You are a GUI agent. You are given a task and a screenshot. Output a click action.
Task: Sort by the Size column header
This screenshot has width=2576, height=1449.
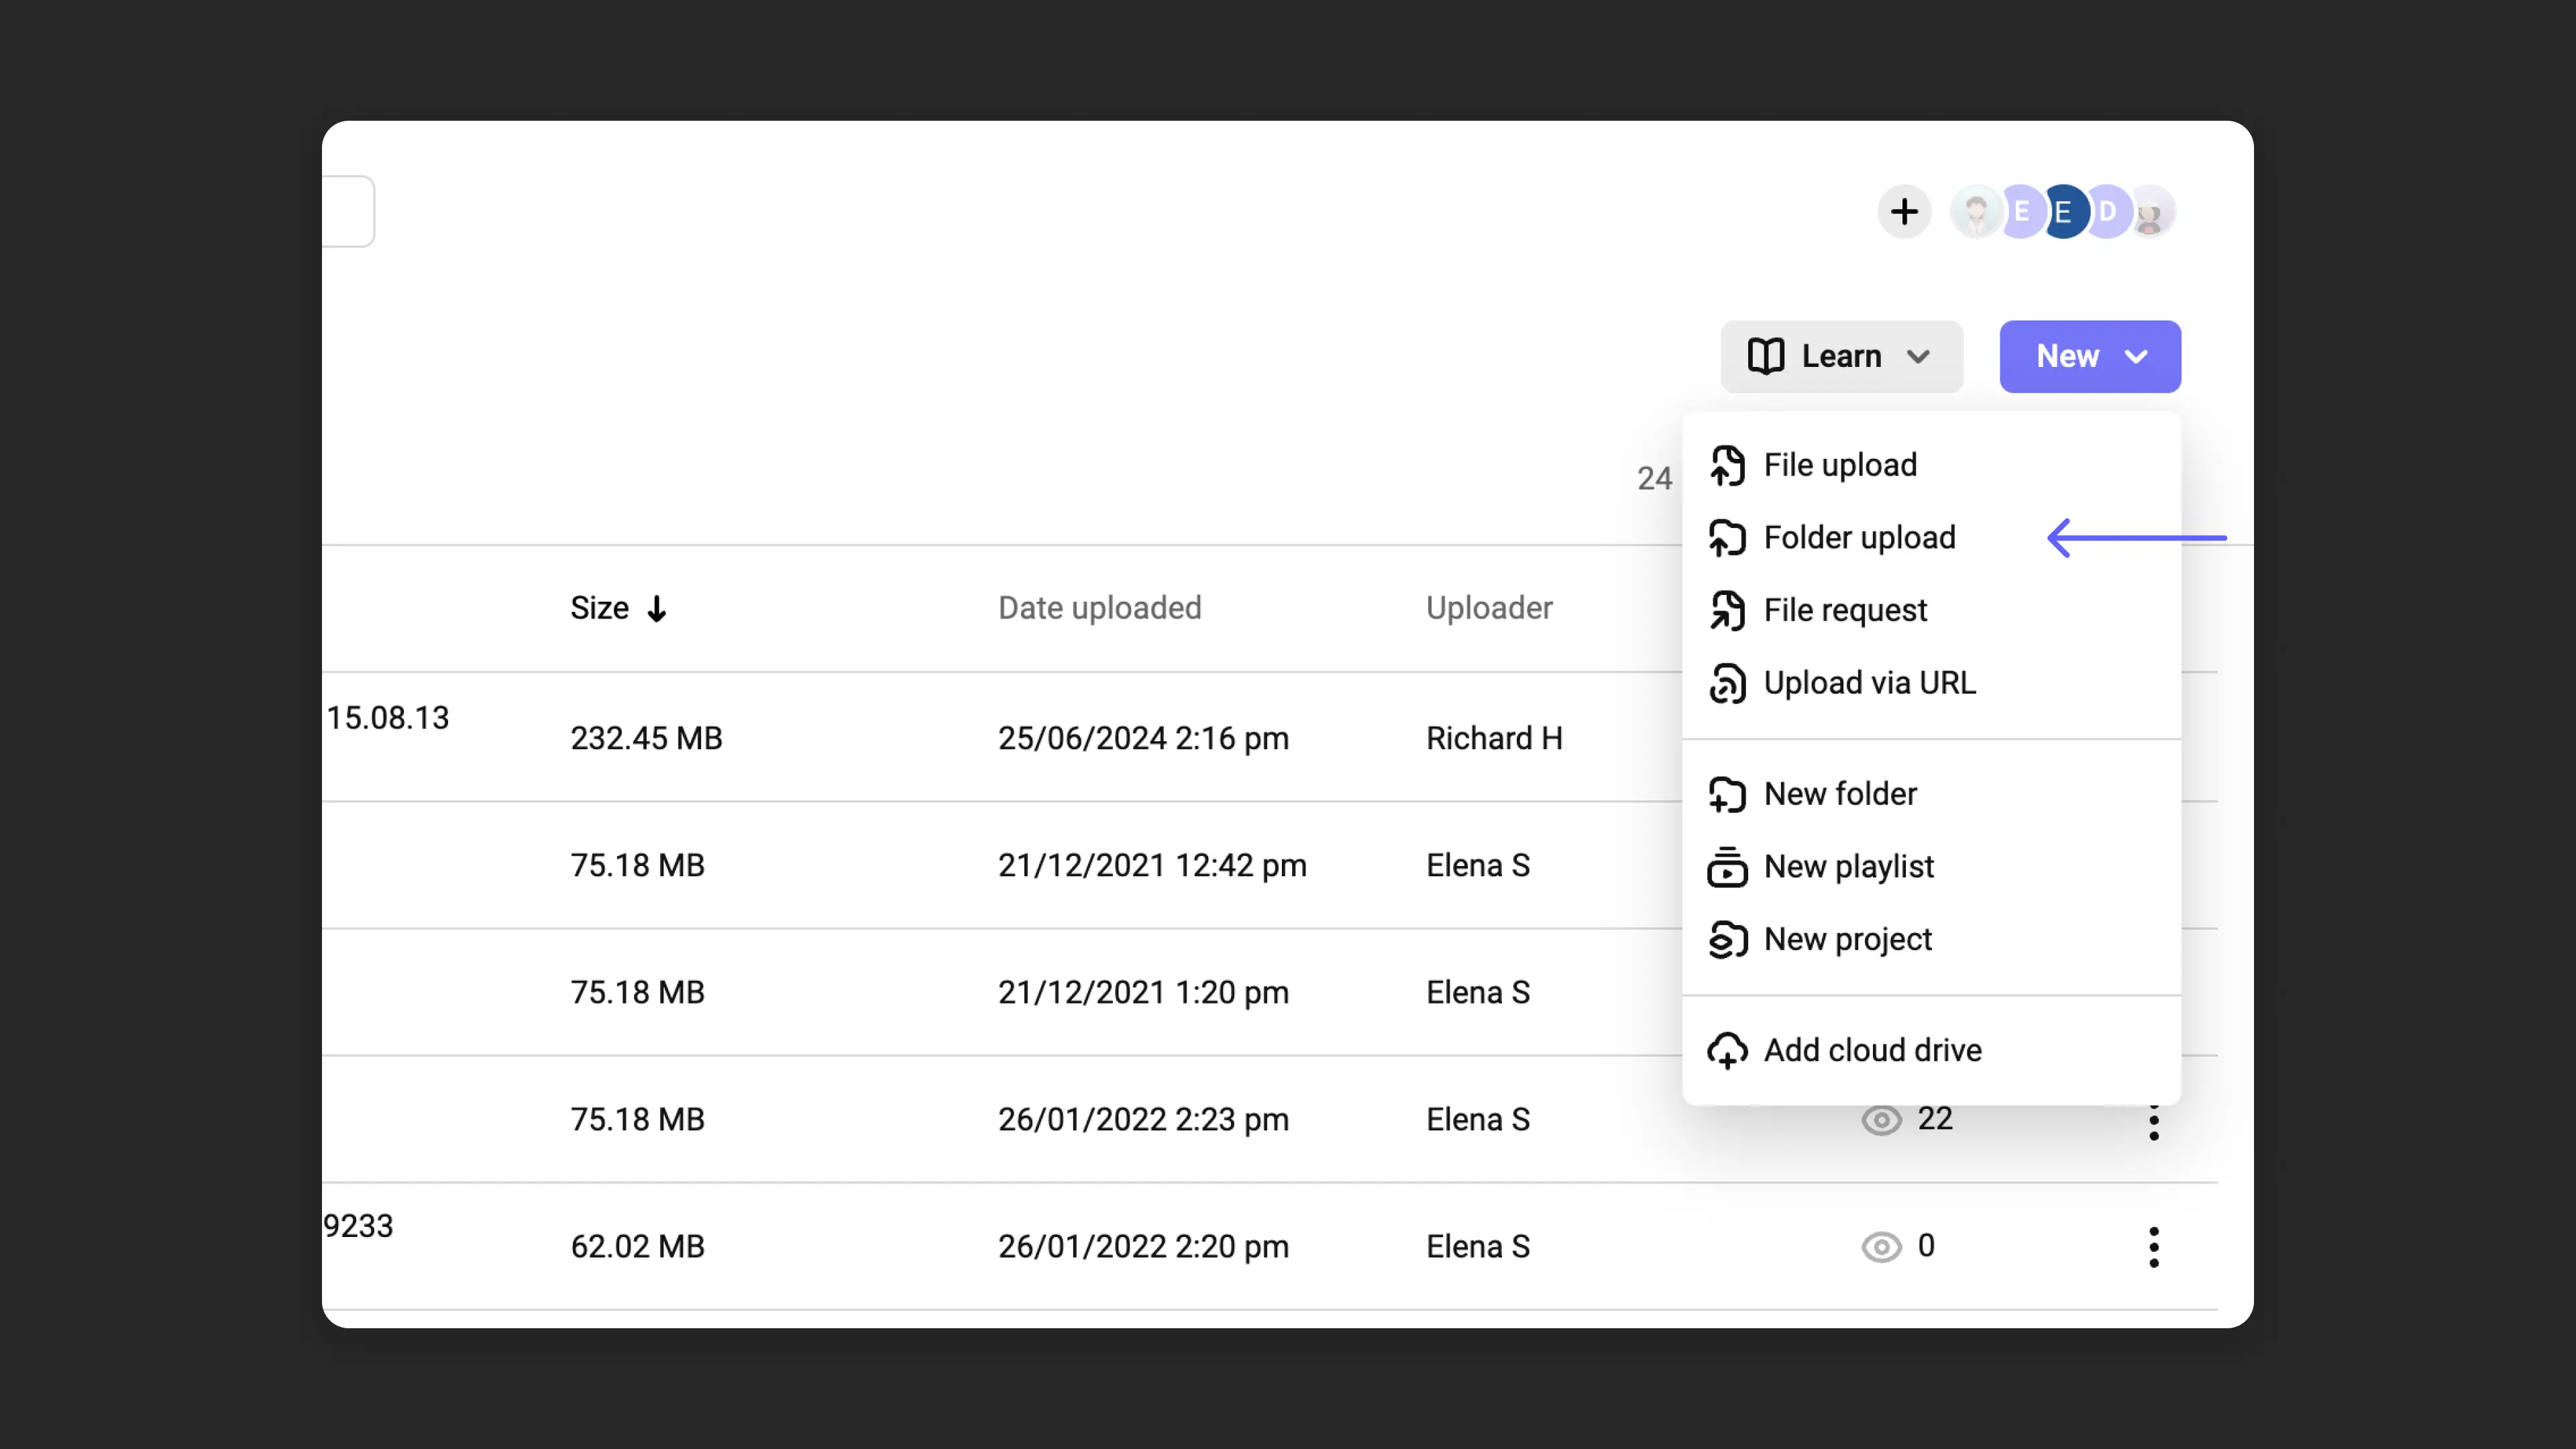[x=599, y=608]
